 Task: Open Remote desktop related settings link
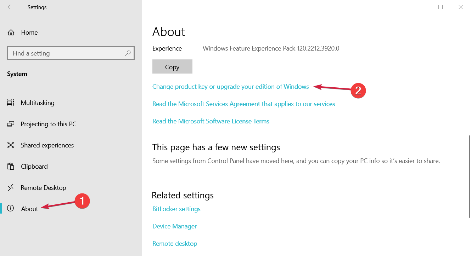175,244
